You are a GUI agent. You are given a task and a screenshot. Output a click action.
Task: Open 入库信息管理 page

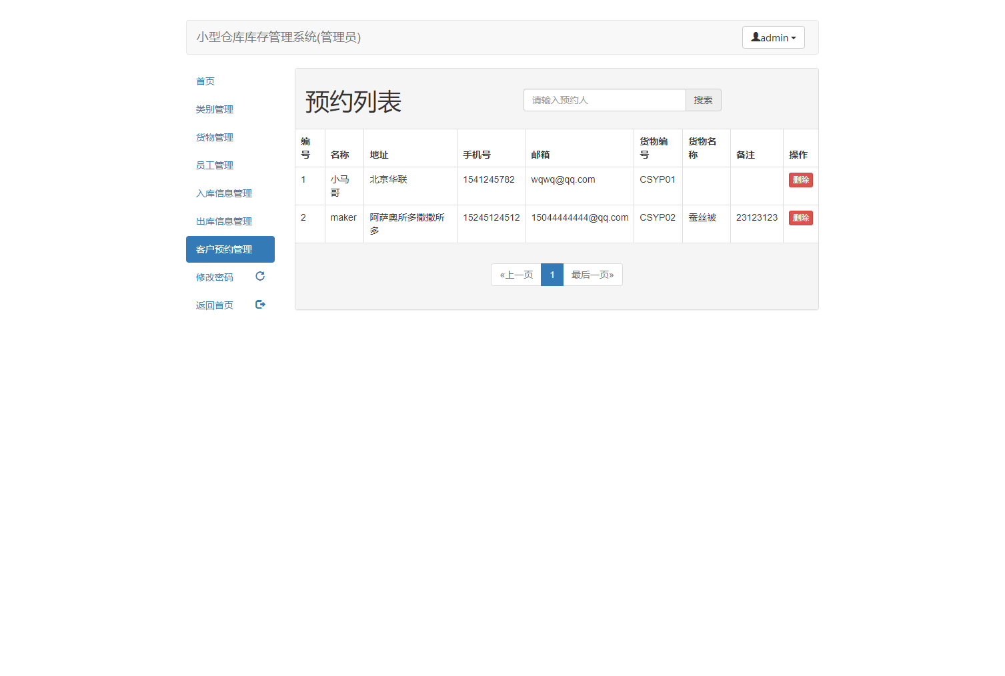pyautogui.click(x=230, y=193)
